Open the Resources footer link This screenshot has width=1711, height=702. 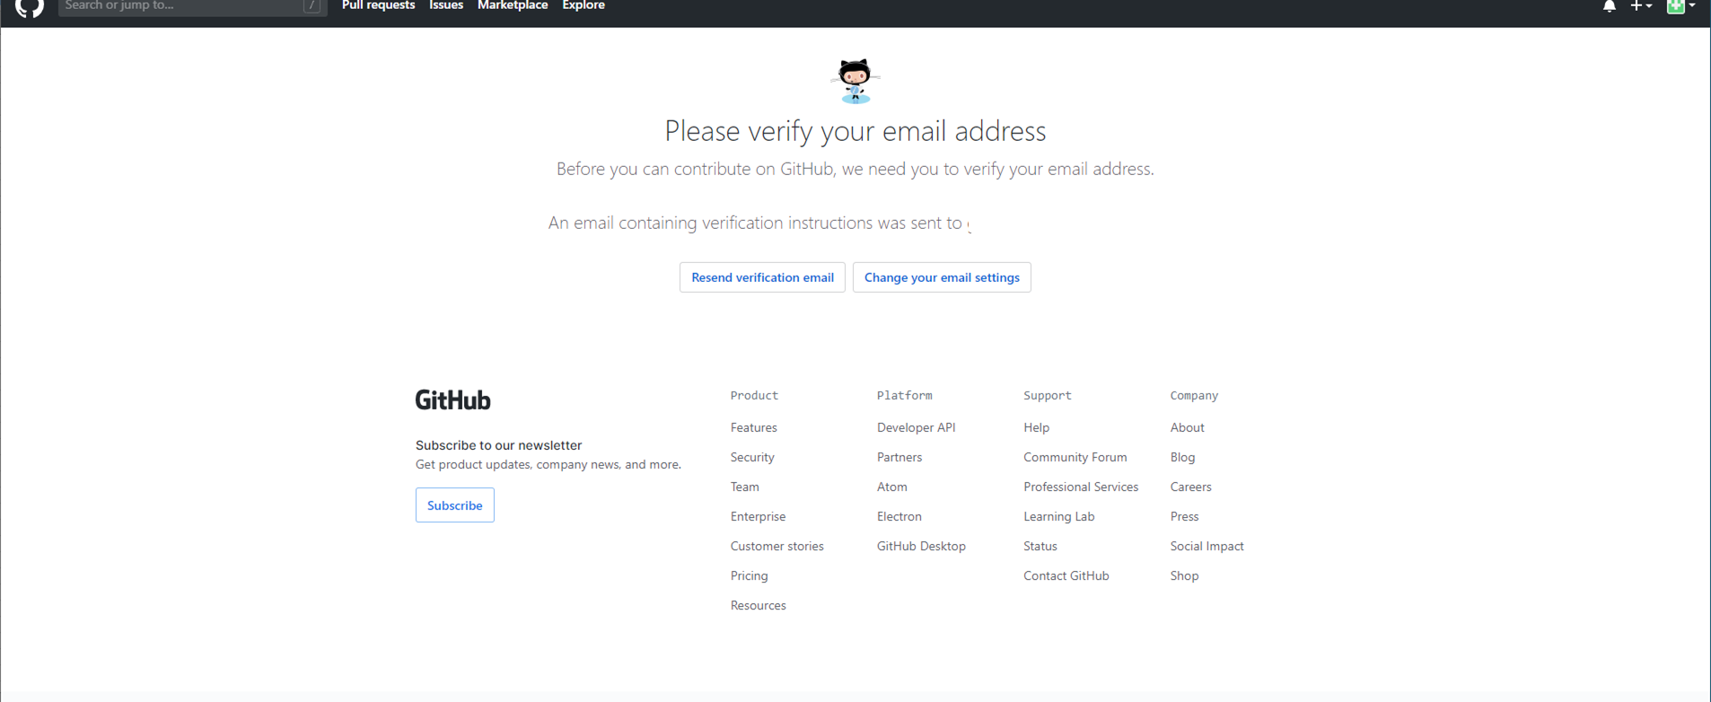coord(758,606)
